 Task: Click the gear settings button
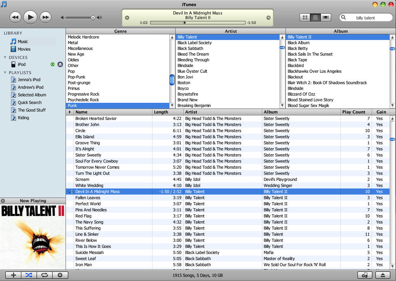point(60,275)
